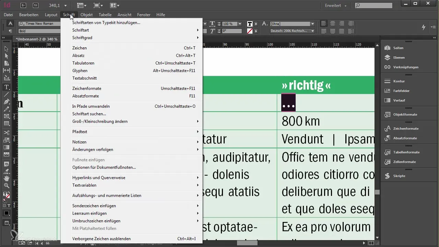Open Adobe Stock via St icon
439x247 pixels.
point(36,5)
